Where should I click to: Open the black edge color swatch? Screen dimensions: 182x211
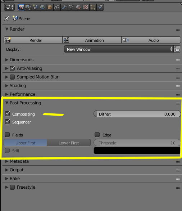click(x=137, y=151)
